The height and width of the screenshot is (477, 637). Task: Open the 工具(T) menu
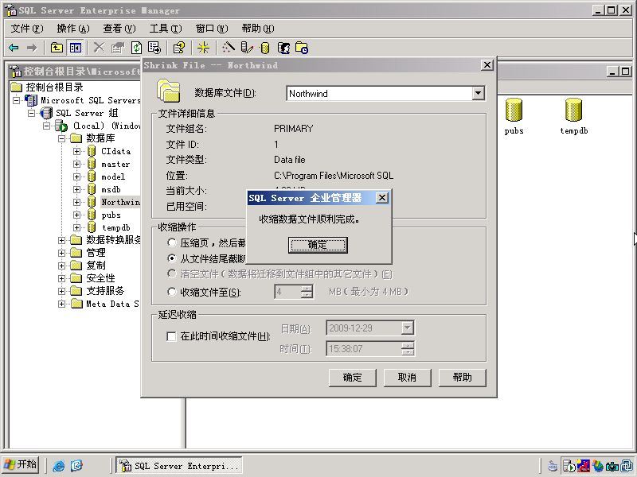[x=166, y=29]
